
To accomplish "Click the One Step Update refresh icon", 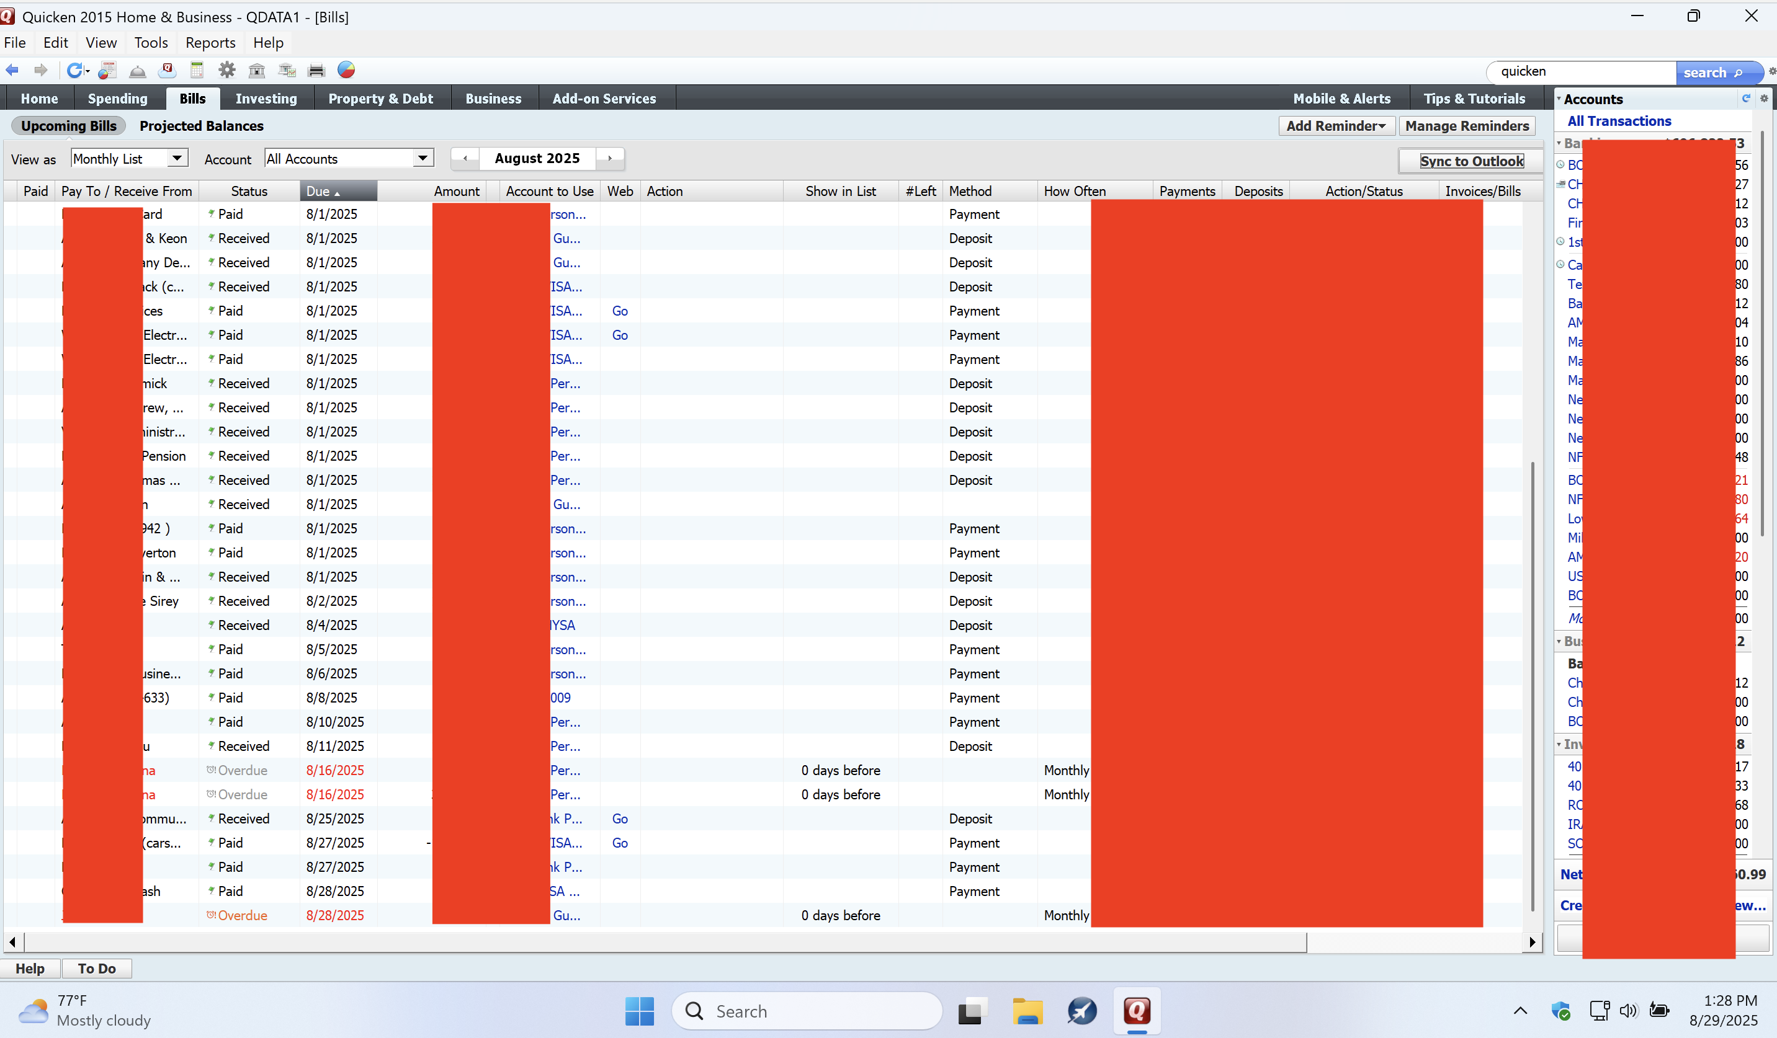I will (x=74, y=71).
